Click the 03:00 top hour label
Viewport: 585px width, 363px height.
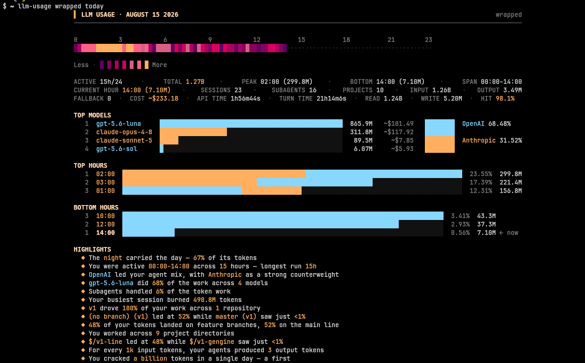106,182
